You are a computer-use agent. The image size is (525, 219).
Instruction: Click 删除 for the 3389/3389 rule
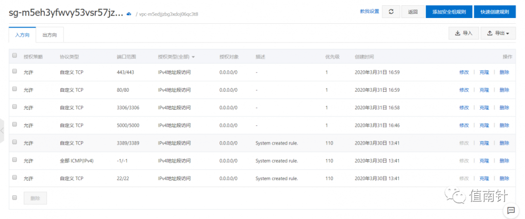[504, 143]
